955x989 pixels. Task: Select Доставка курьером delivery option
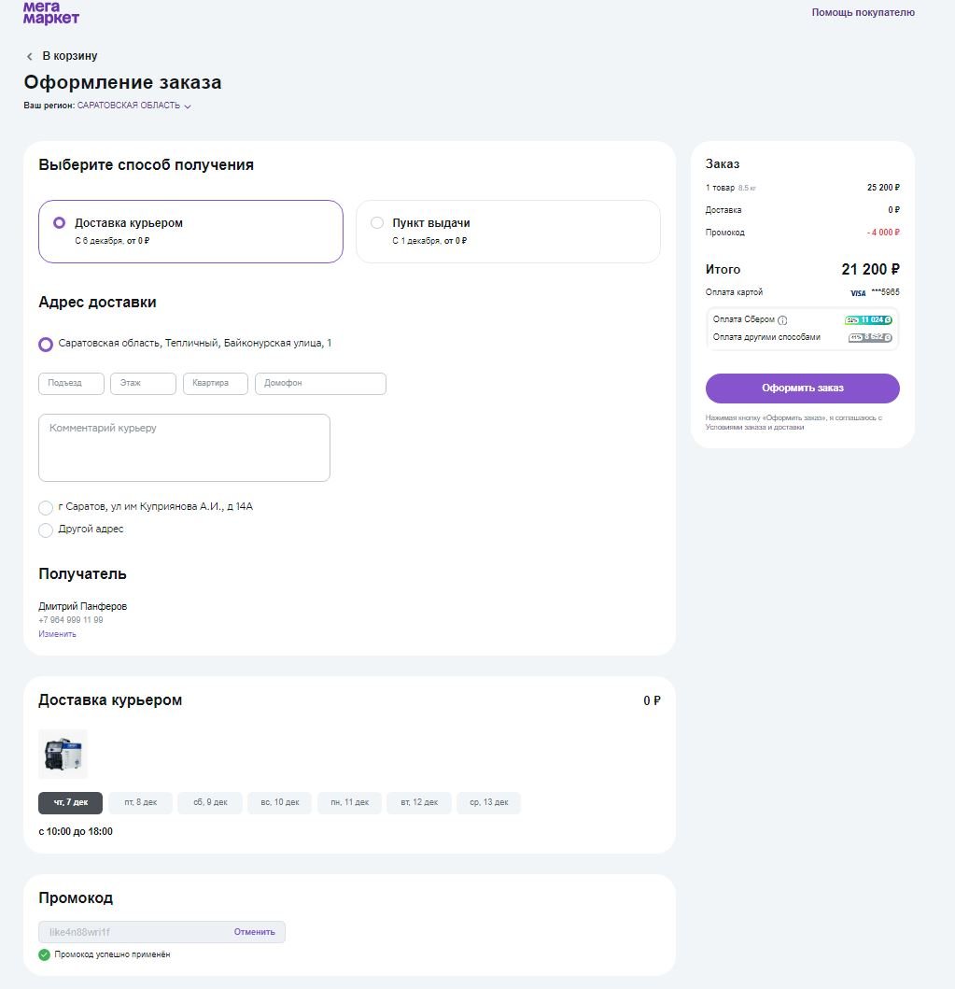tap(60, 223)
